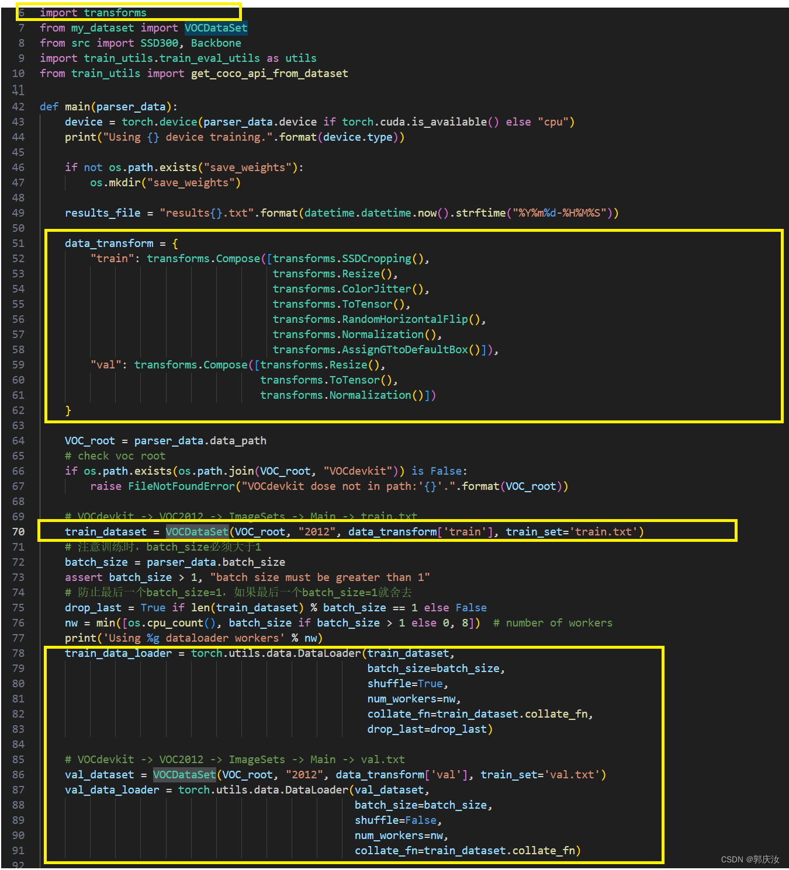Click the "train" dictionary key
The width and height of the screenshot is (789, 870).
coord(112,259)
